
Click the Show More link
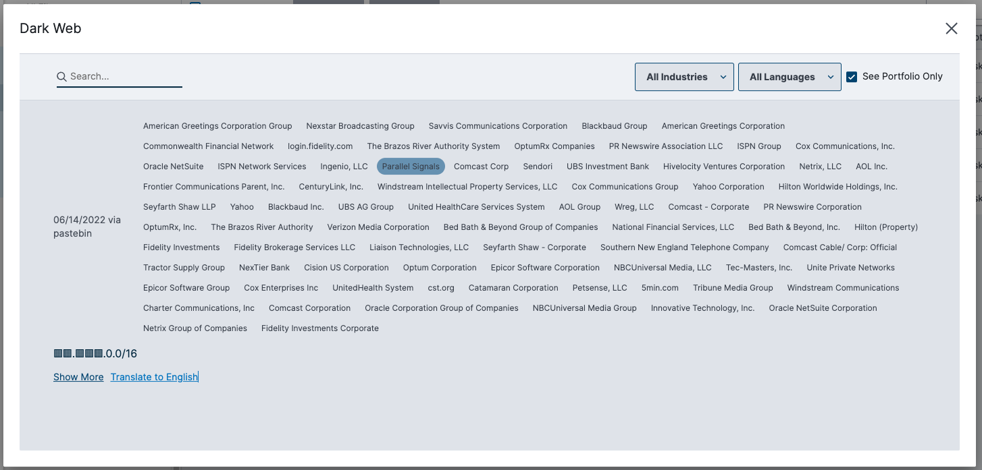(x=78, y=377)
